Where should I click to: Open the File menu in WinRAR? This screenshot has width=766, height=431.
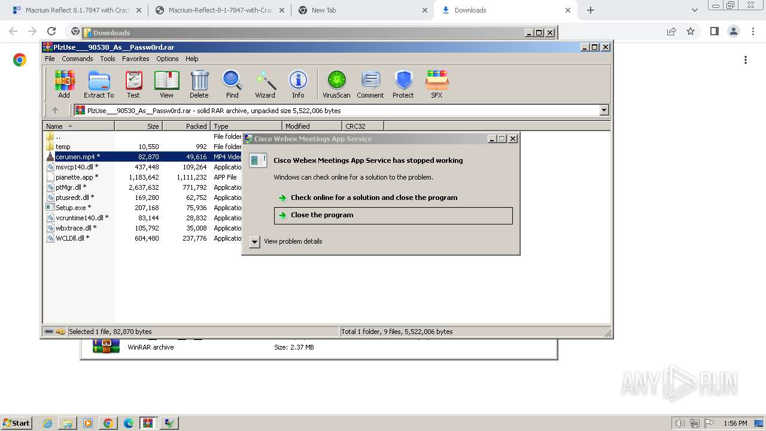[x=50, y=59]
